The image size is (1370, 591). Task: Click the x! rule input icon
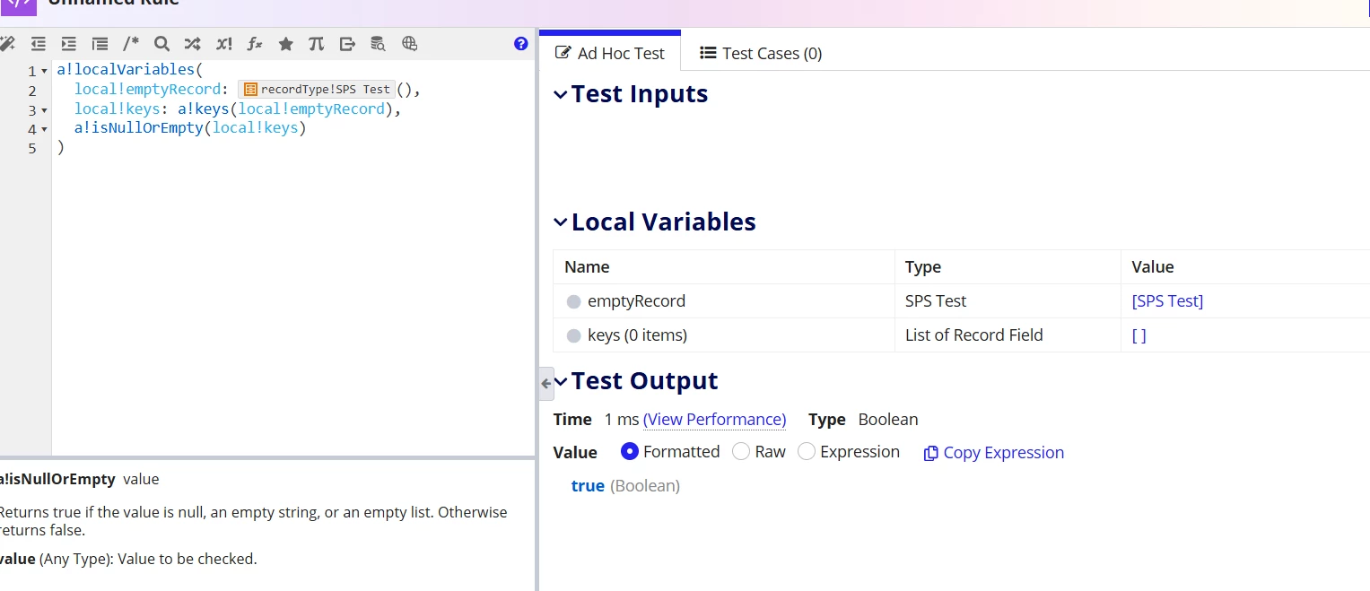tap(223, 44)
